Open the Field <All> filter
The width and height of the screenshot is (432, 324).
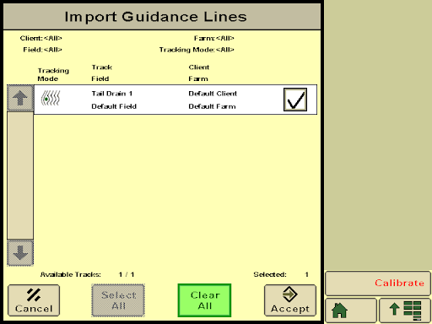tap(42, 50)
